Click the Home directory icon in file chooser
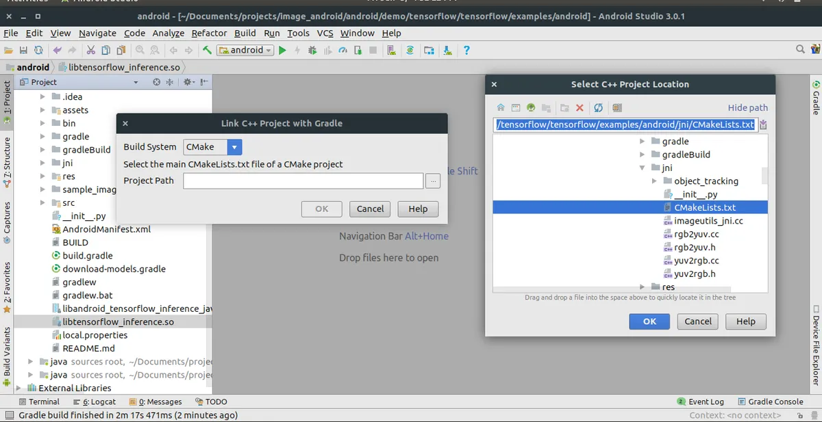Viewport: 822px width, 422px height. point(501,108)
